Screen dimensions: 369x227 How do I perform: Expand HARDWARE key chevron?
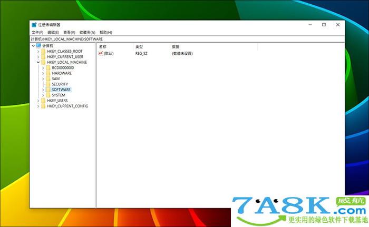[x=43, y=73]
